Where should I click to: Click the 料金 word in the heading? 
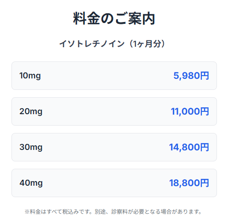[x=87, y=19]
